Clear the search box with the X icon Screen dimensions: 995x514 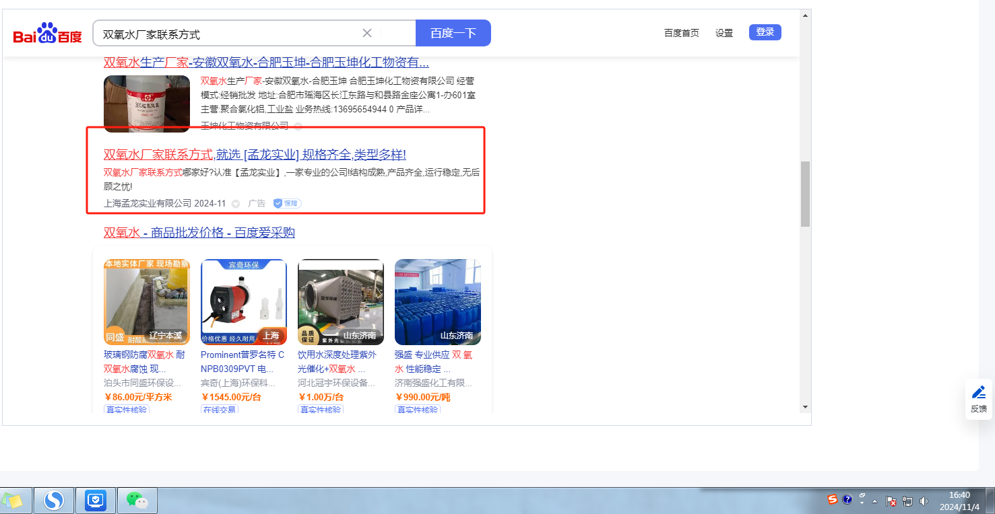point(367,33)
